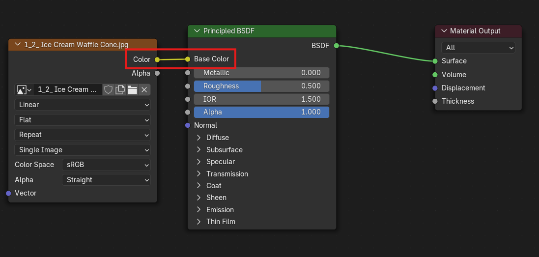
Task: Expand the Subsurface panel
Action: (199, 150)
